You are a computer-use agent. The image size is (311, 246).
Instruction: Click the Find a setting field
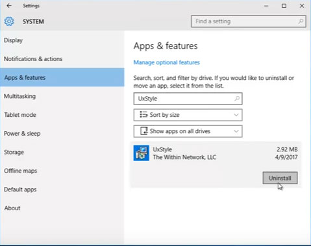(x=249, y=21)
